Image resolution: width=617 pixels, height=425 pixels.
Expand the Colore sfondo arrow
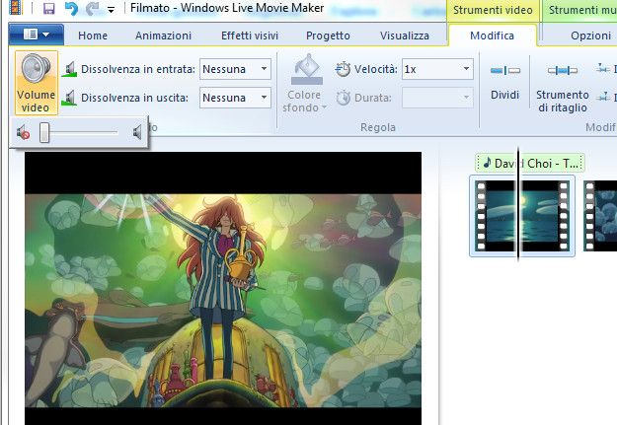(324, 107)
